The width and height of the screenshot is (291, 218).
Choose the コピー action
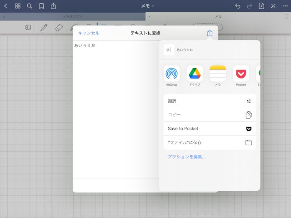point(210,115)
